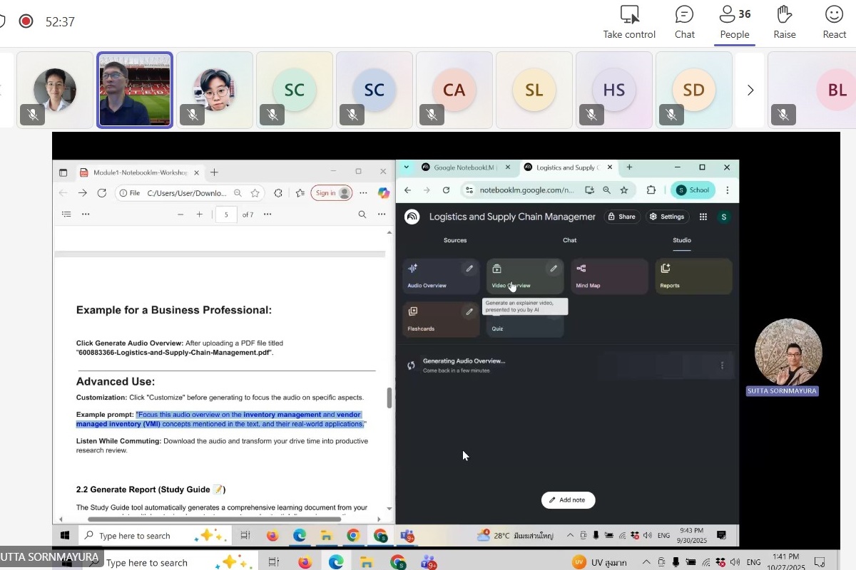Click the Reports tile in Studio
856x570 pixels.
[x=693, y=276]
